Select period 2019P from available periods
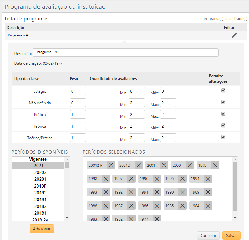 (x=38, y=186)
